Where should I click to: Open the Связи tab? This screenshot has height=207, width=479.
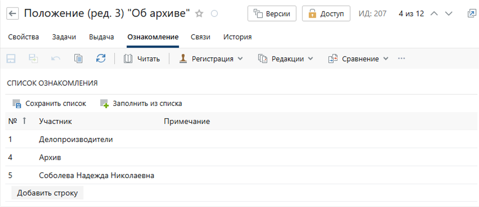200,37
